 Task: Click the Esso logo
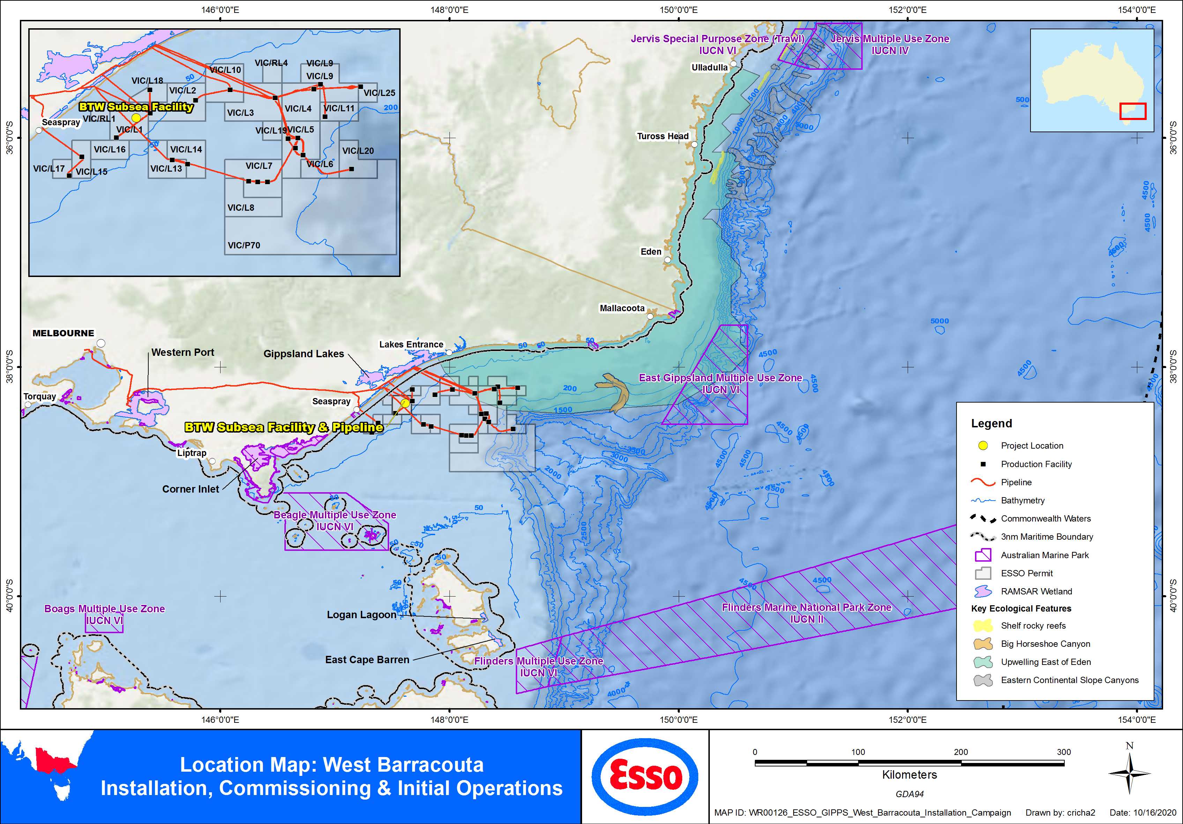(x=645, y=776)
